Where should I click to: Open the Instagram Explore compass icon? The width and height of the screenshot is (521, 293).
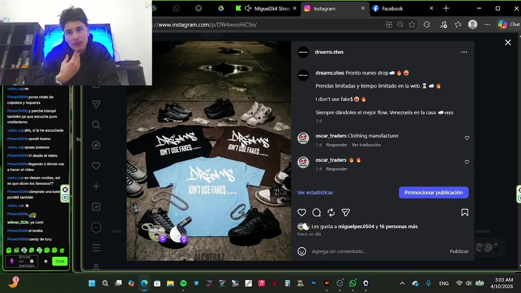pyautogui.click(x=96, y=145)
